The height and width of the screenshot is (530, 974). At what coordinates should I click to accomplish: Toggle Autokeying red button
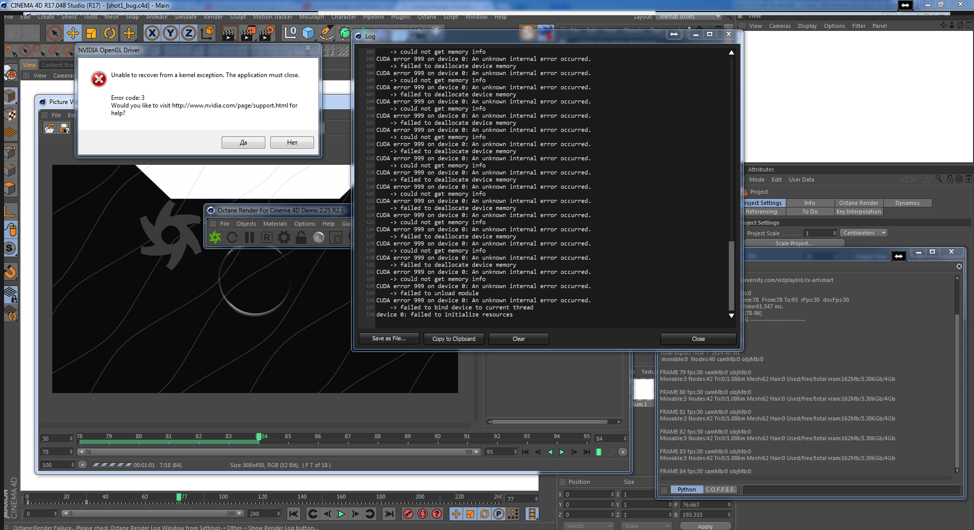point(423,514)
